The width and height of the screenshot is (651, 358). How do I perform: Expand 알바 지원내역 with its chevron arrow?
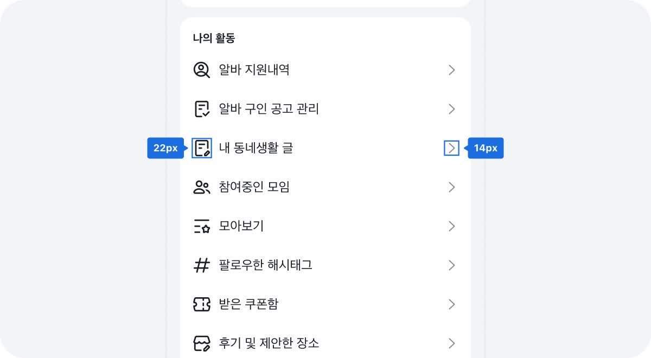click(x=451, y=70)
